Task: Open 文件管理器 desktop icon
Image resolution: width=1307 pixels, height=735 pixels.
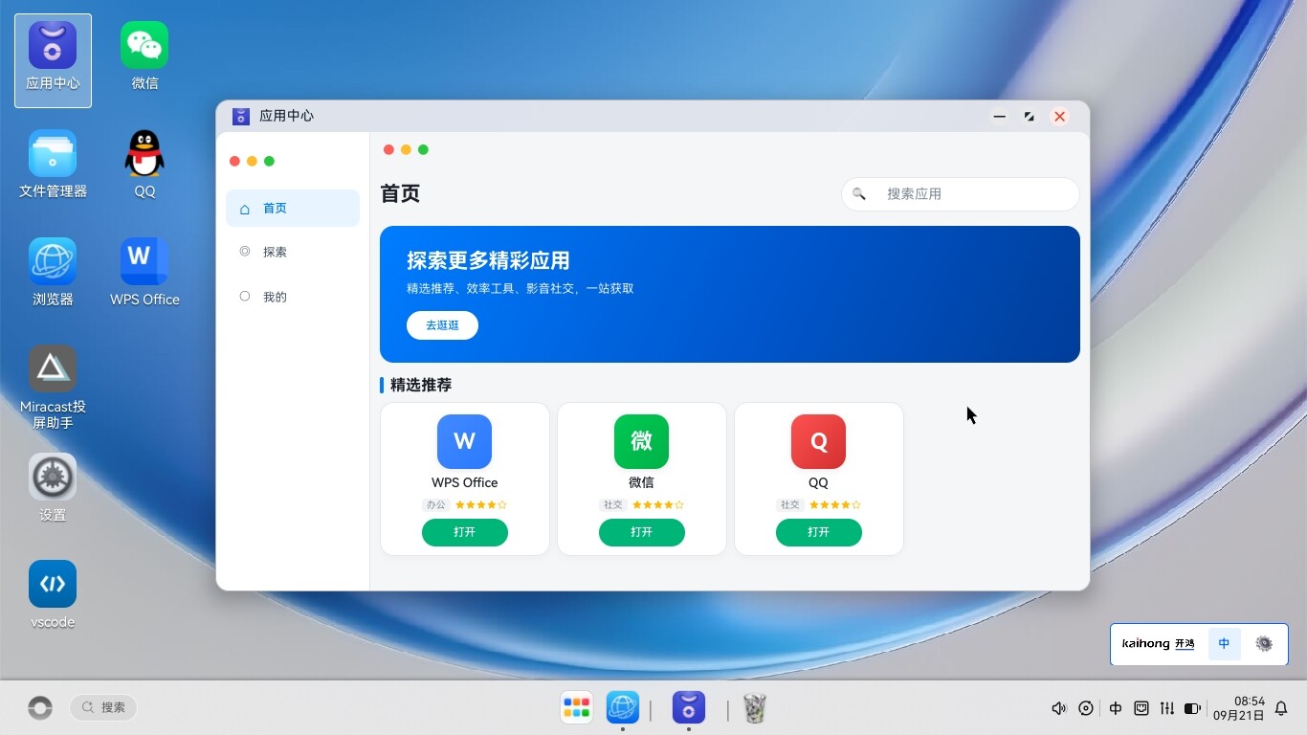Action: point(53,165)
